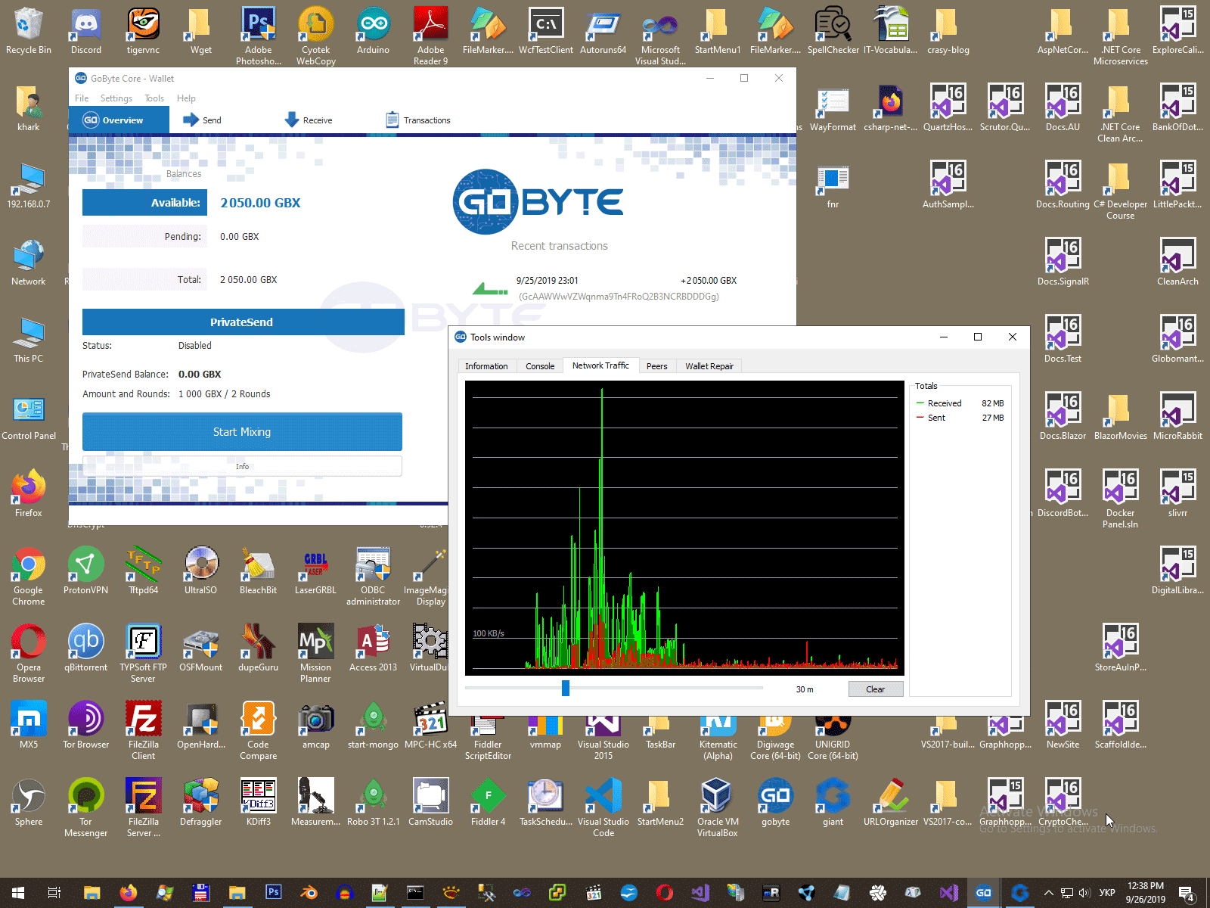
Task: Open the taskbar clock and calendar
Action: (1146, 893)
